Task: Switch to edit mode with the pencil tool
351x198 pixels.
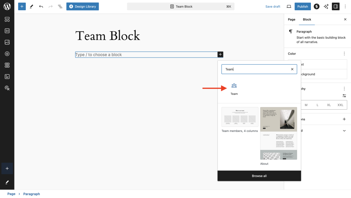Action: click(x=31, y=6)
